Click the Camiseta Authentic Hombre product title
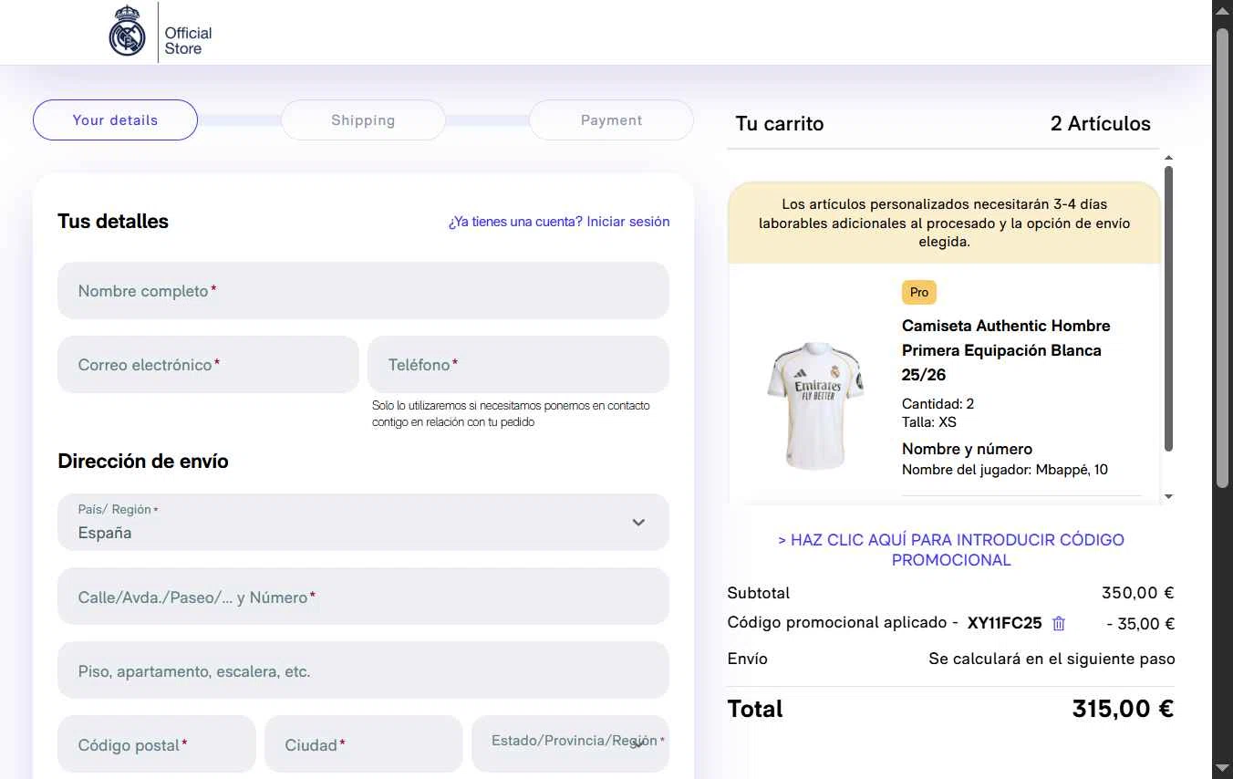Viewport: 1233px width, 779px height. pos(1006,350)
